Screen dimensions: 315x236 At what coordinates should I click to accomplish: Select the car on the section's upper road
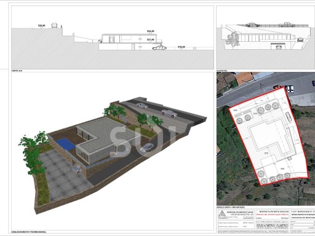[54, 25]
